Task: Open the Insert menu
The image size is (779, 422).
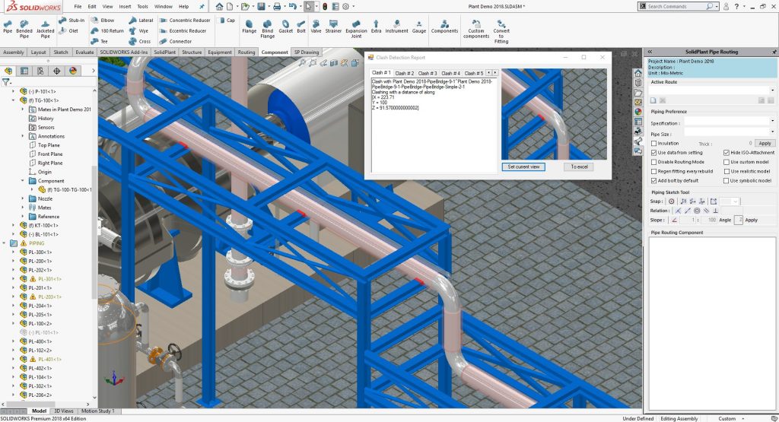Action: (126, 6)
